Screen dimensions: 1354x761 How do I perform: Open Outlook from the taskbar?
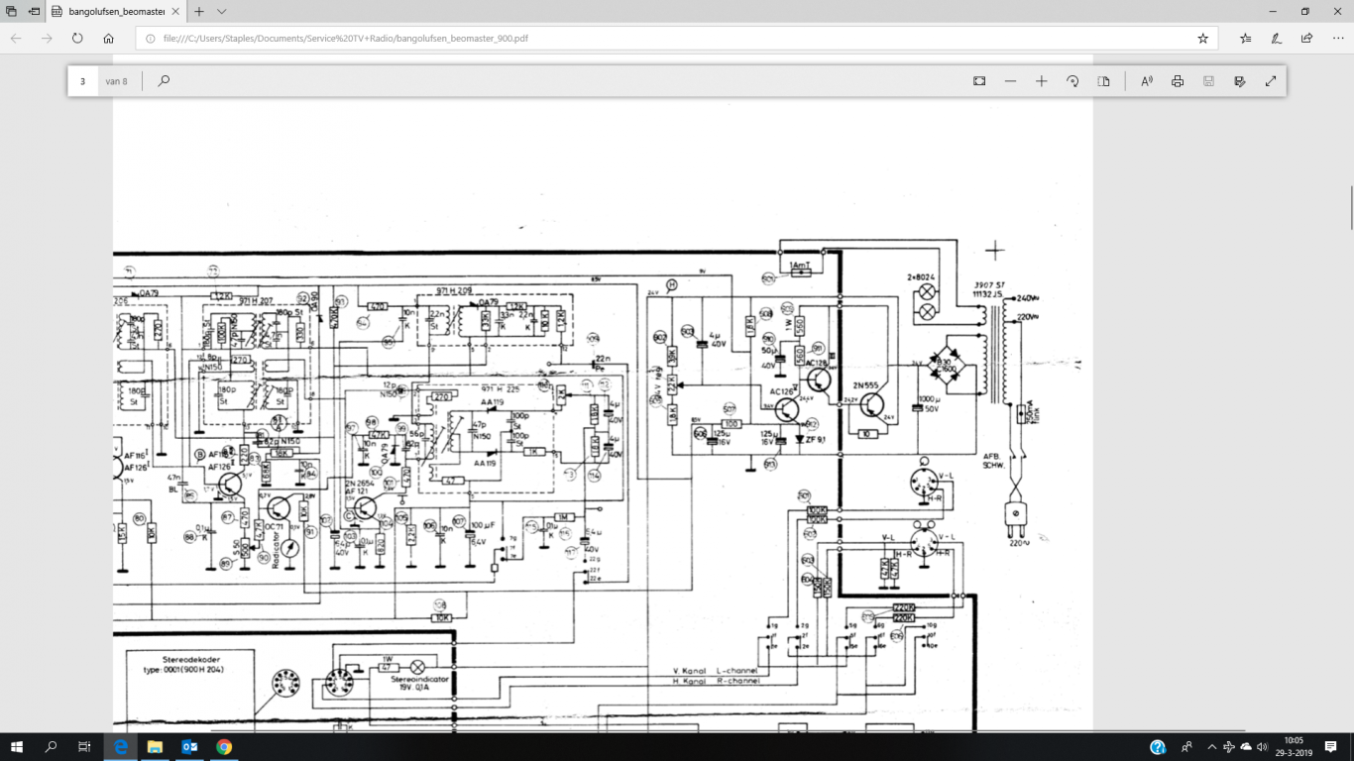tap(190, 747)
